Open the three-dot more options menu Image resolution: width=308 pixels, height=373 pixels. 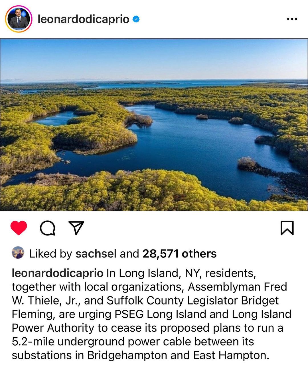(x=292, y=19)
